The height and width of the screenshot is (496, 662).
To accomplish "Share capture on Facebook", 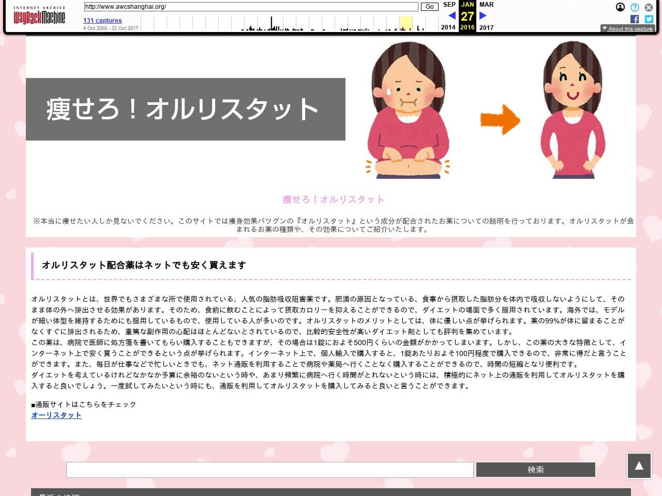I will pyautogui.click(x=635, y=19).
